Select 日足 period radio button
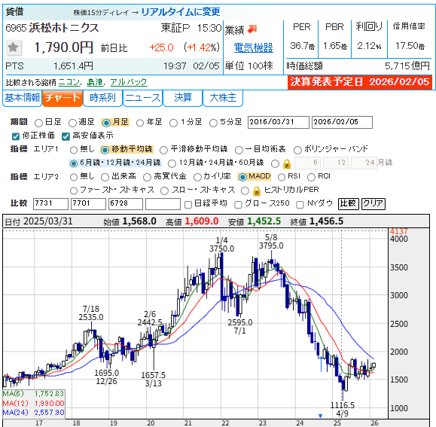The image size is (436, 427). click(38, 123)
